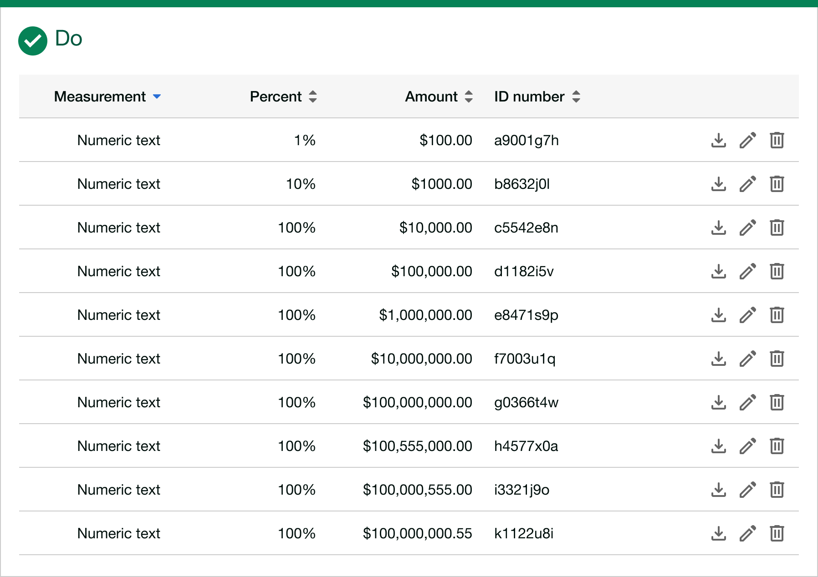Delete the k1122u8i row
The width and height of the screenshot is (818, 577).
(777, 533)
